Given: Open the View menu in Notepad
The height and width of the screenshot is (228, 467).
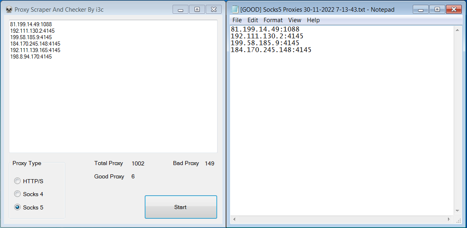Looking at the screenshot, I should [x=294, y=20].
